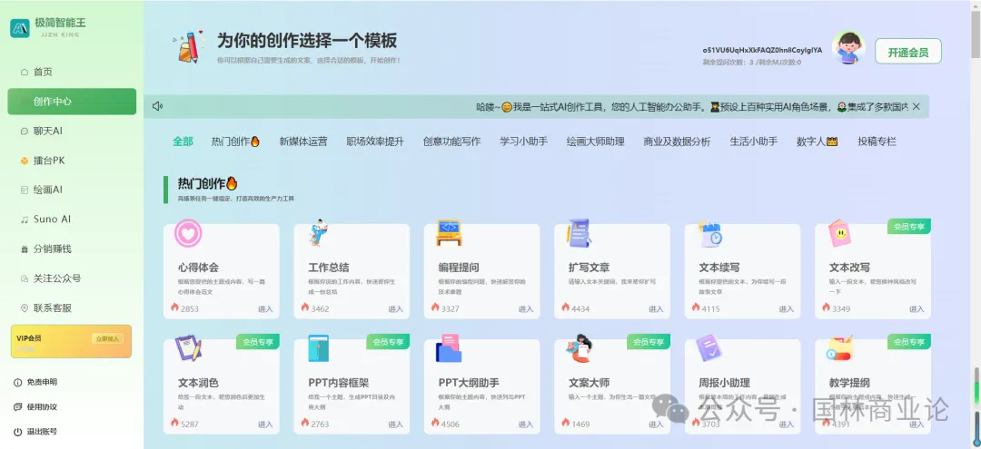Image resolution: width=981 pixels, height=449 pixels.
Task: Click 进入 on the PPT内容框架 card
Action: coord(395,424)
